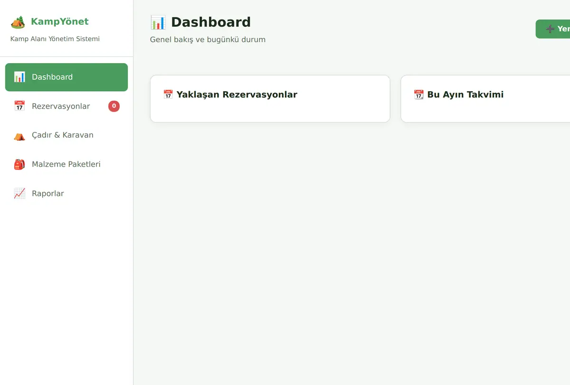Screen dimensions: 570x385
Task: Click the 'Genel bakış ve bugünkü durum' subtitle
Action: click(x=208, y=39)
